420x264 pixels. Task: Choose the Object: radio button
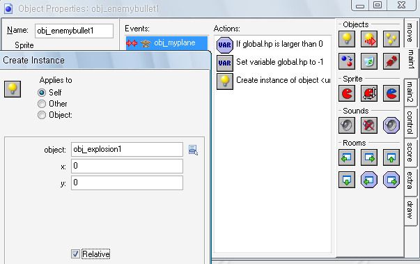click(x=42, y=115)
